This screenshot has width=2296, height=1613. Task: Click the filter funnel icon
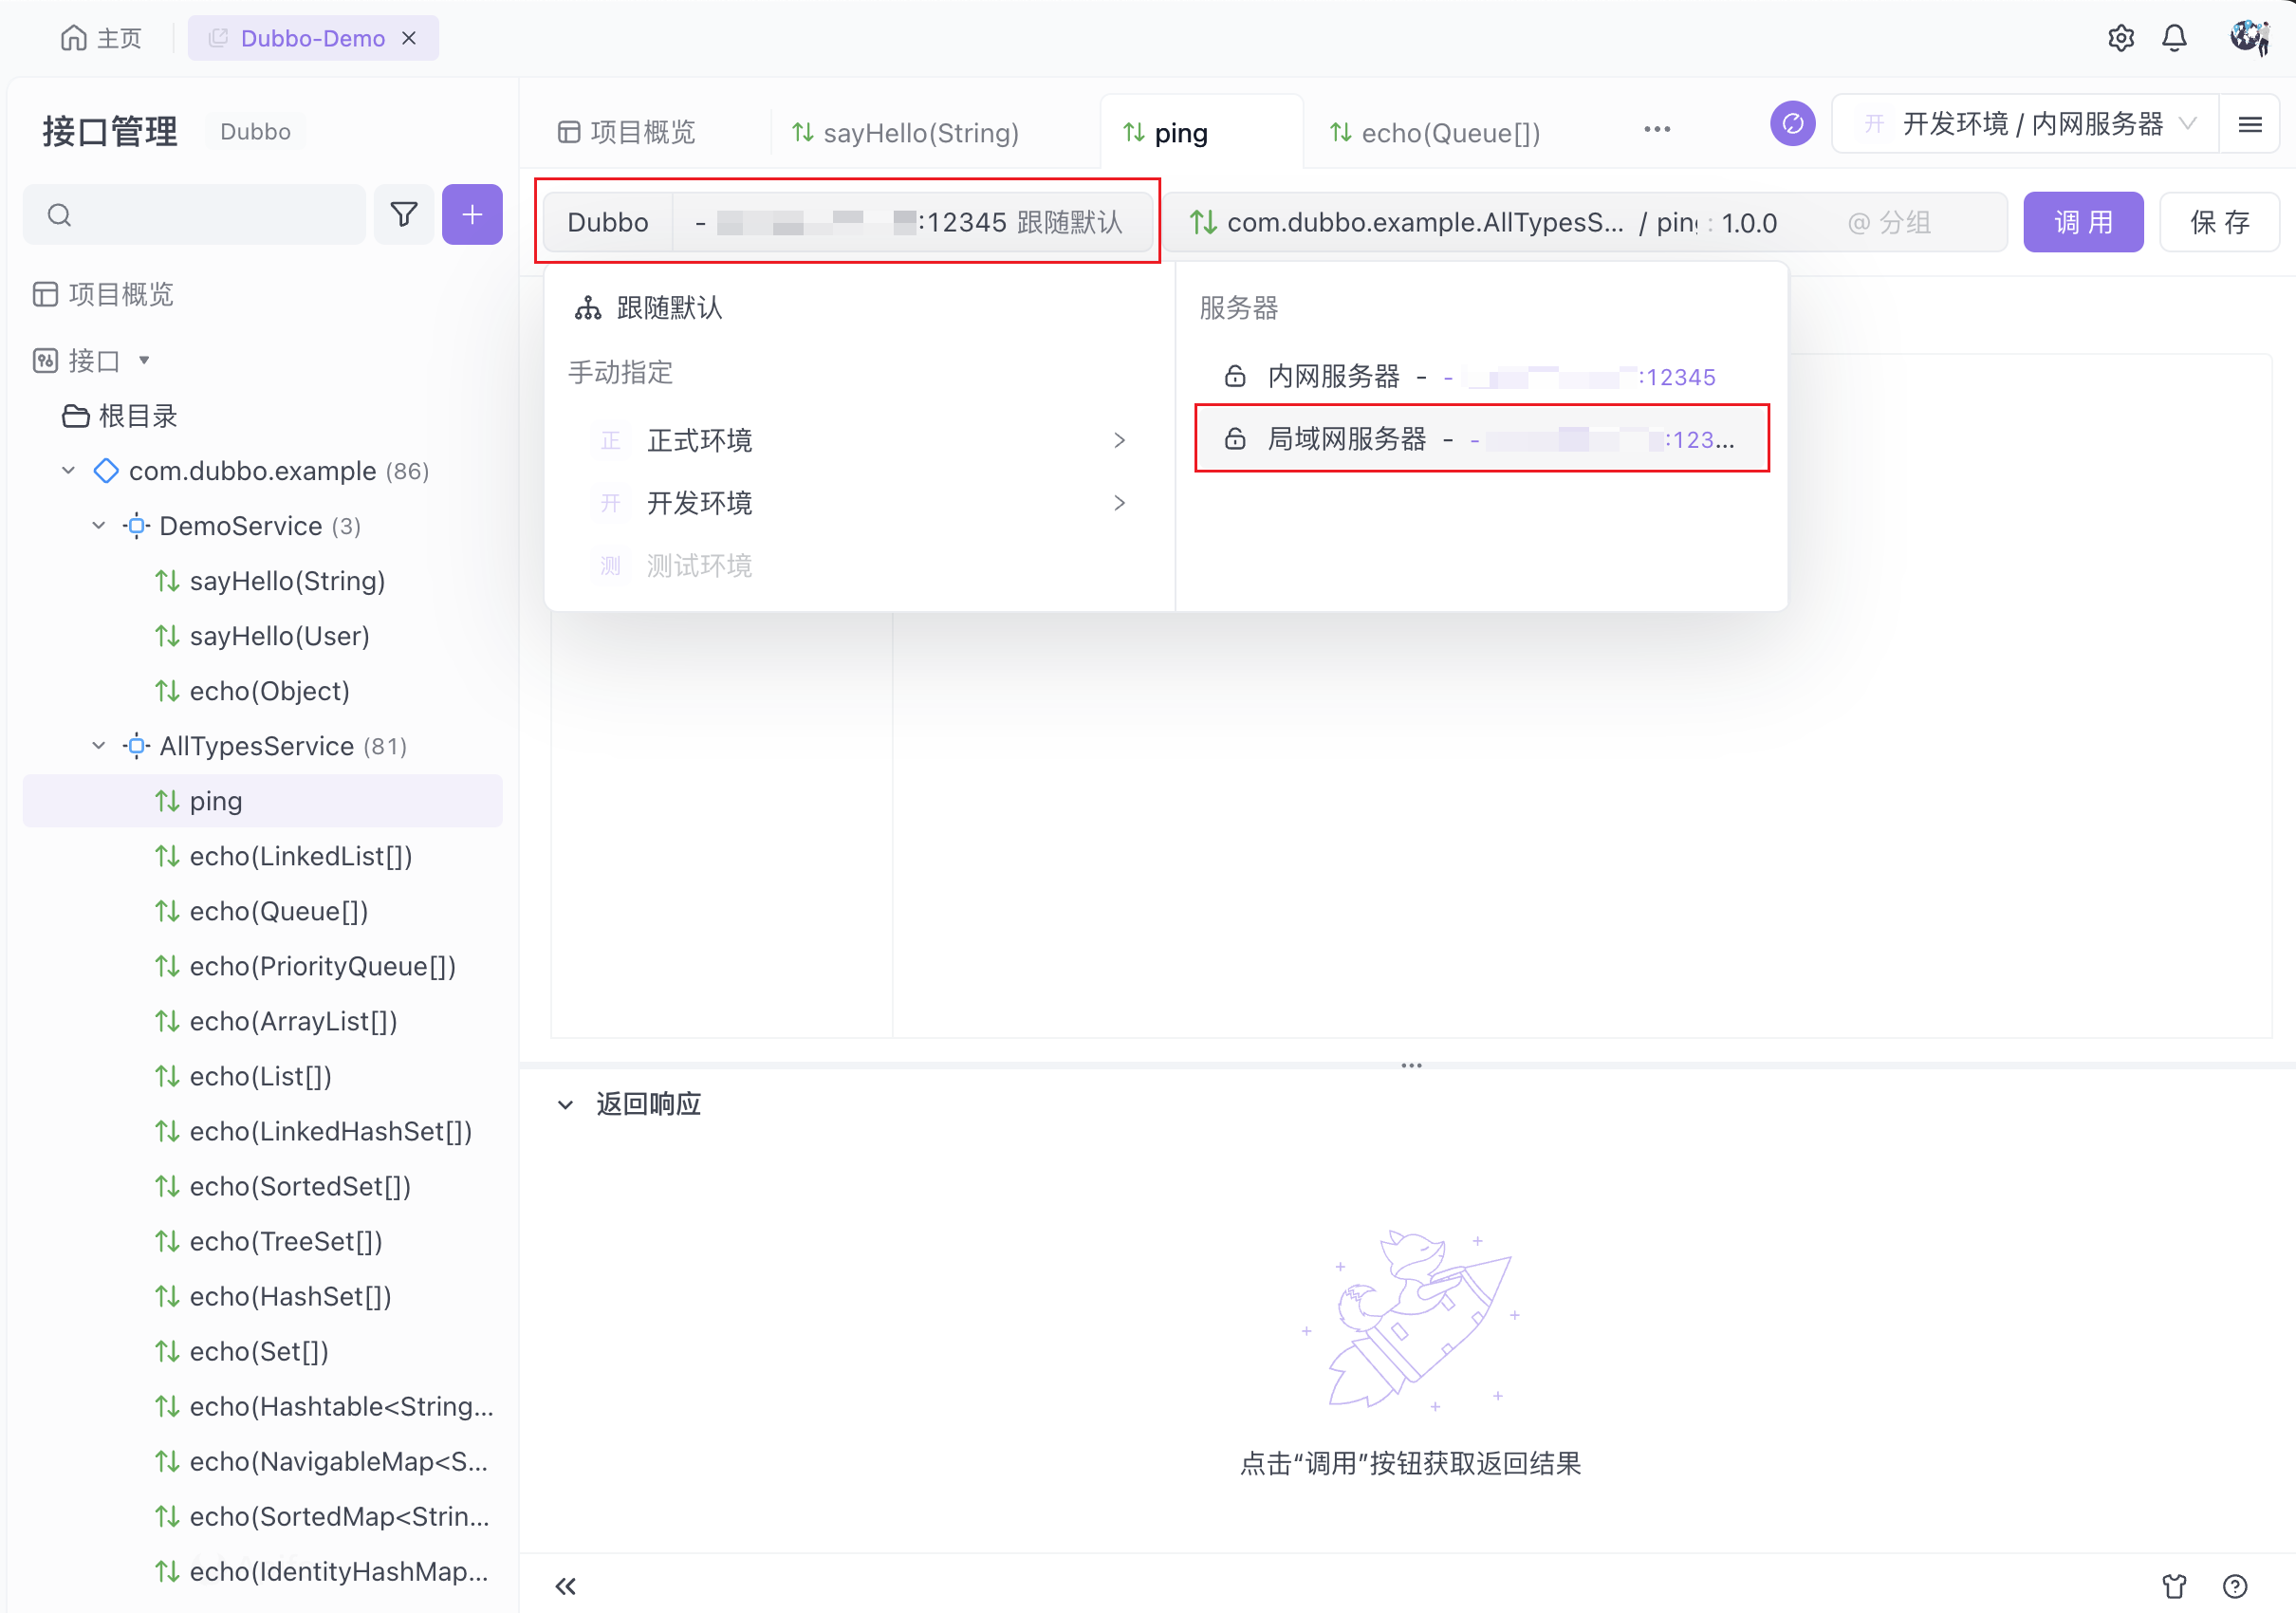pyautogui.click(x=404, y=214)
